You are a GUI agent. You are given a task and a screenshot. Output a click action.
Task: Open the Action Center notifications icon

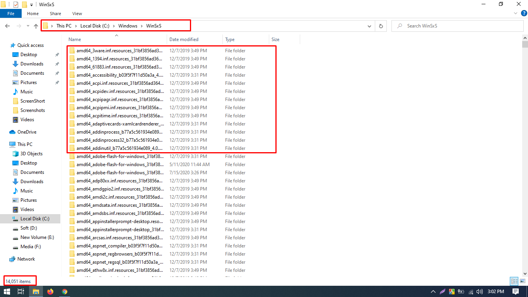pos(516,292)
